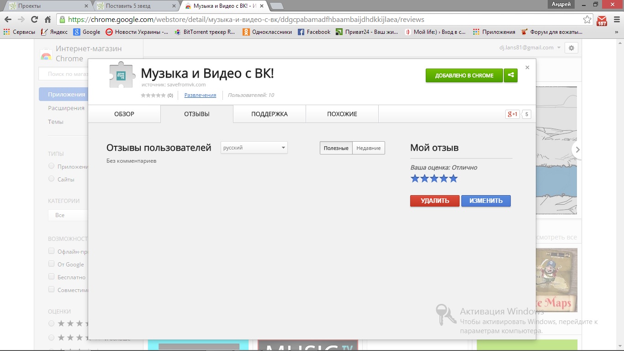The image size is (624, 351).
Task: Set the fifth star in Мой отзыв
Action: click(453, 178)
